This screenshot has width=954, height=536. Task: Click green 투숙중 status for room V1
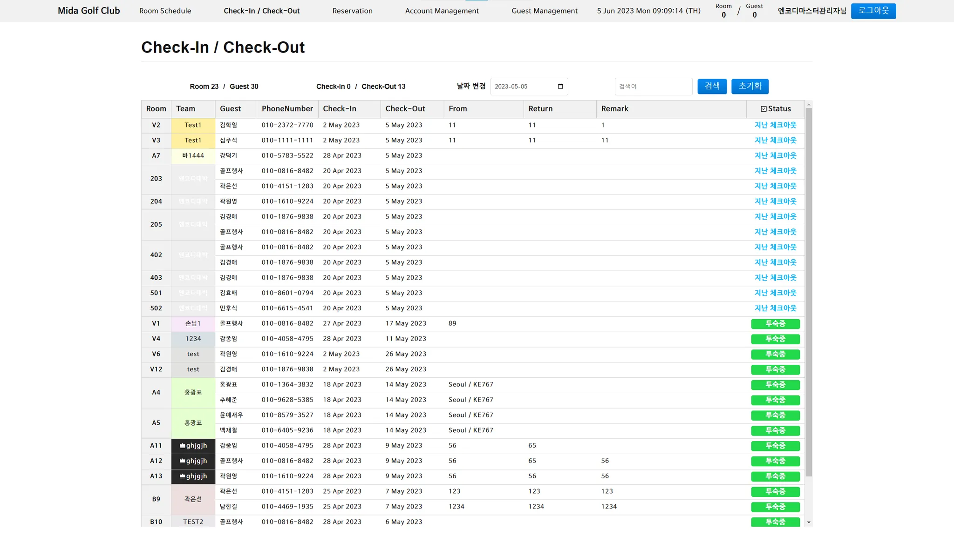point(775,324)
